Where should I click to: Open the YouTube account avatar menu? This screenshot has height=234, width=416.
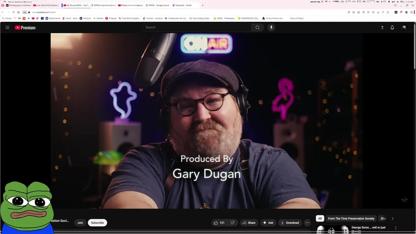[404, 28]
